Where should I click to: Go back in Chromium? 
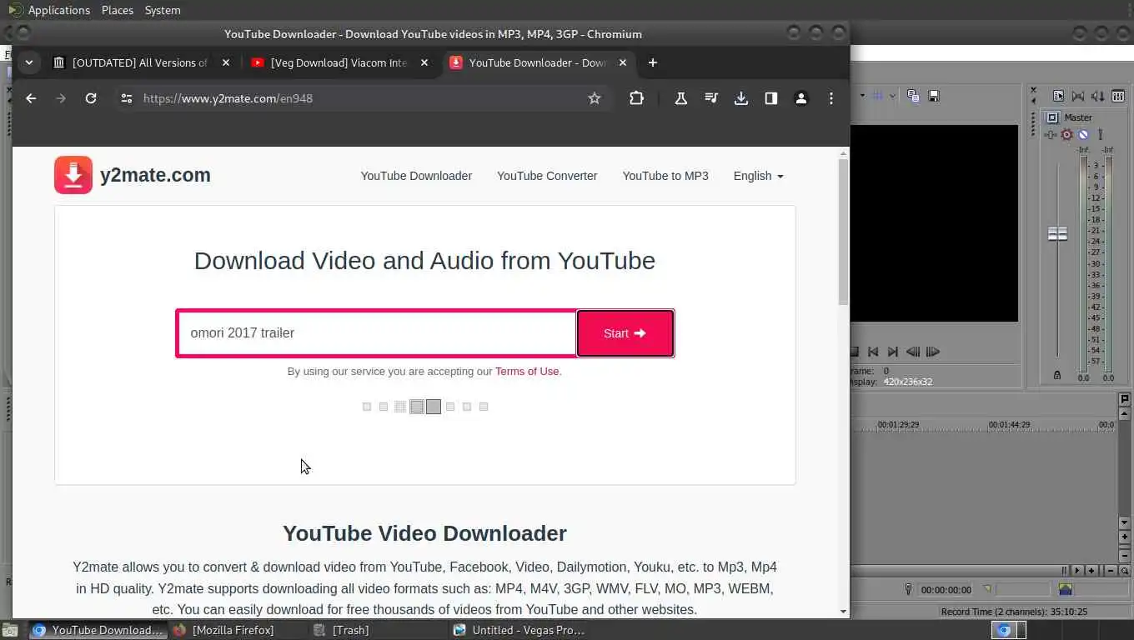tap(31, 98)
